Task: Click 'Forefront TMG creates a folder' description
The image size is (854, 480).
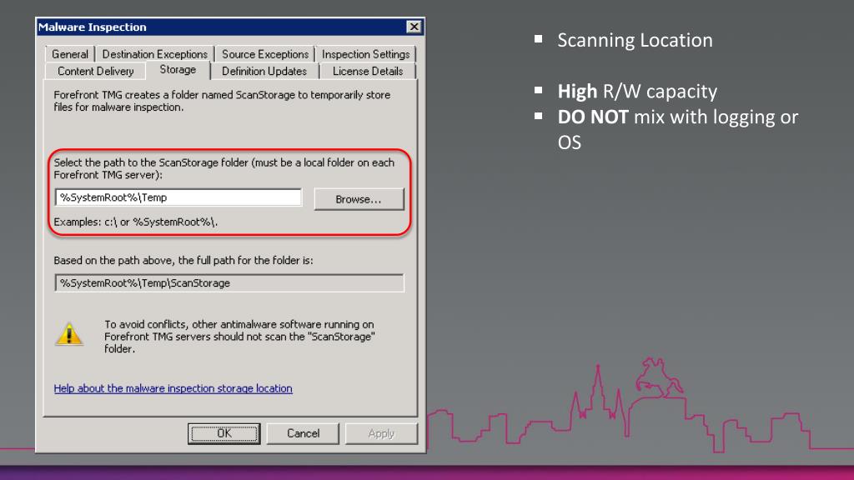Action: [222, 101]
